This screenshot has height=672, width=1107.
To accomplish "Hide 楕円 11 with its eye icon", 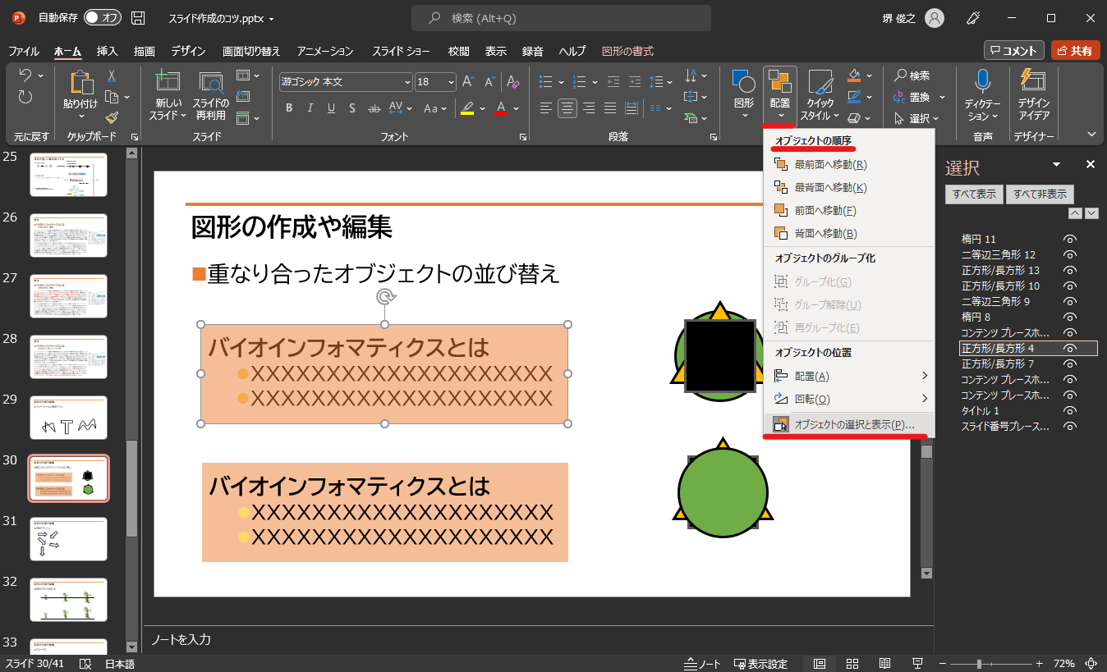I will [1069, 239].
